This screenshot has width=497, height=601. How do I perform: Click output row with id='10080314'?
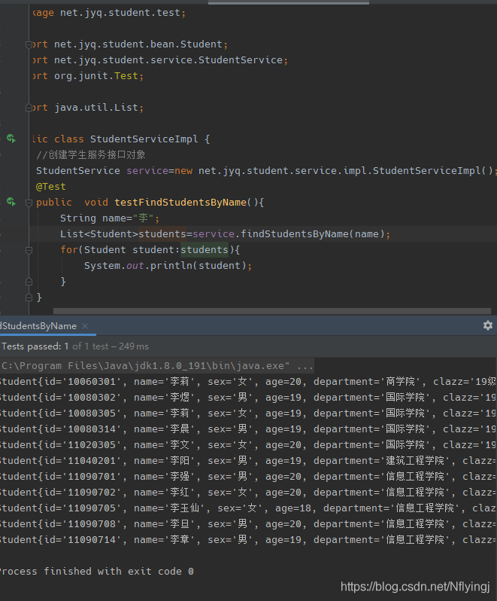pyautogui.click(x=248, y=429)
